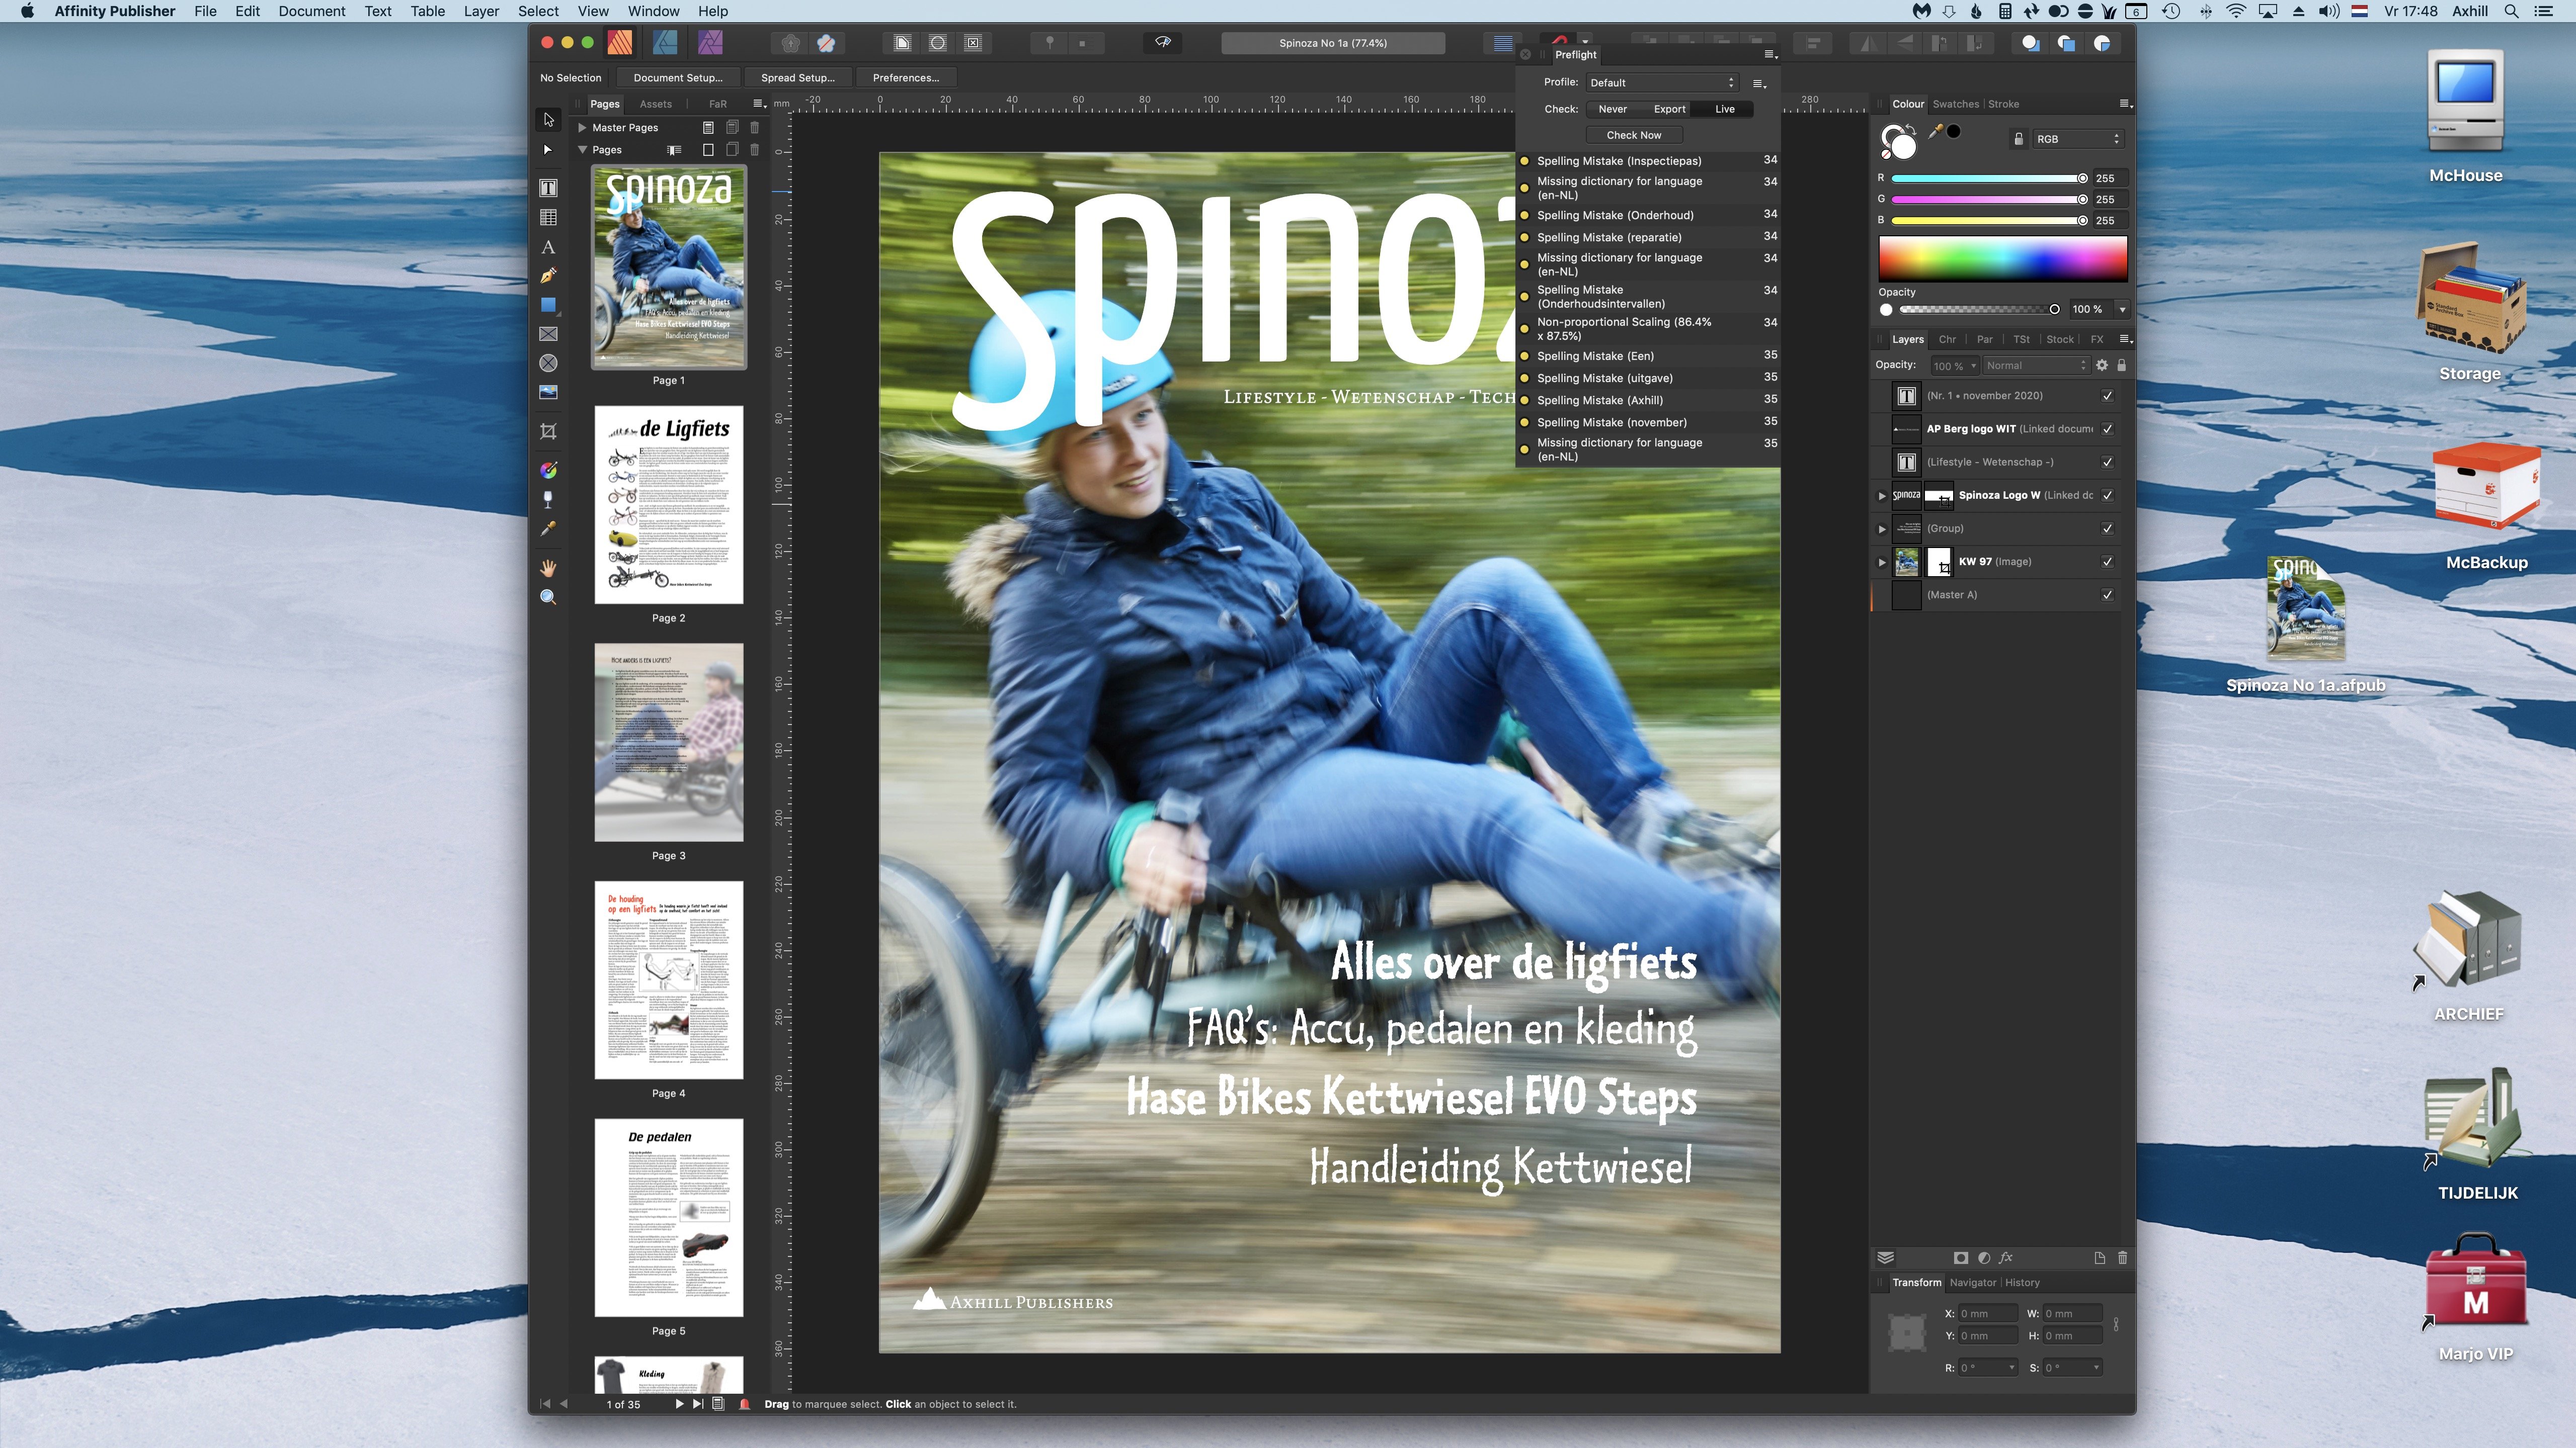This screenshot has height=1448, width=2576.
Task: Select the Picture Frame Rectangle tool
Action: (x=548, y=334)
